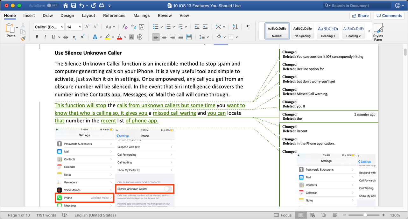Image resolution: width=408 pixels, height=219 pixels.
Task: Click the zoom slider in status bar
Action: pyautogui.click(x=365, y=215)
